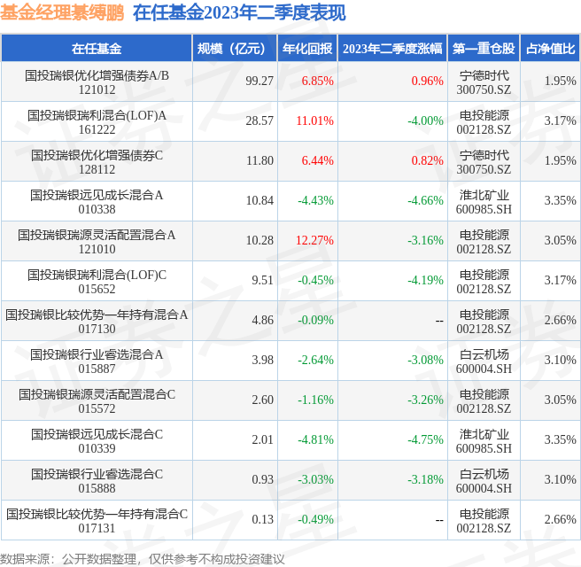Select fund 国投瑞银瑞源灵活配置混合A 121010
This screenshot has width=581, height=567.
click(97, 242)
